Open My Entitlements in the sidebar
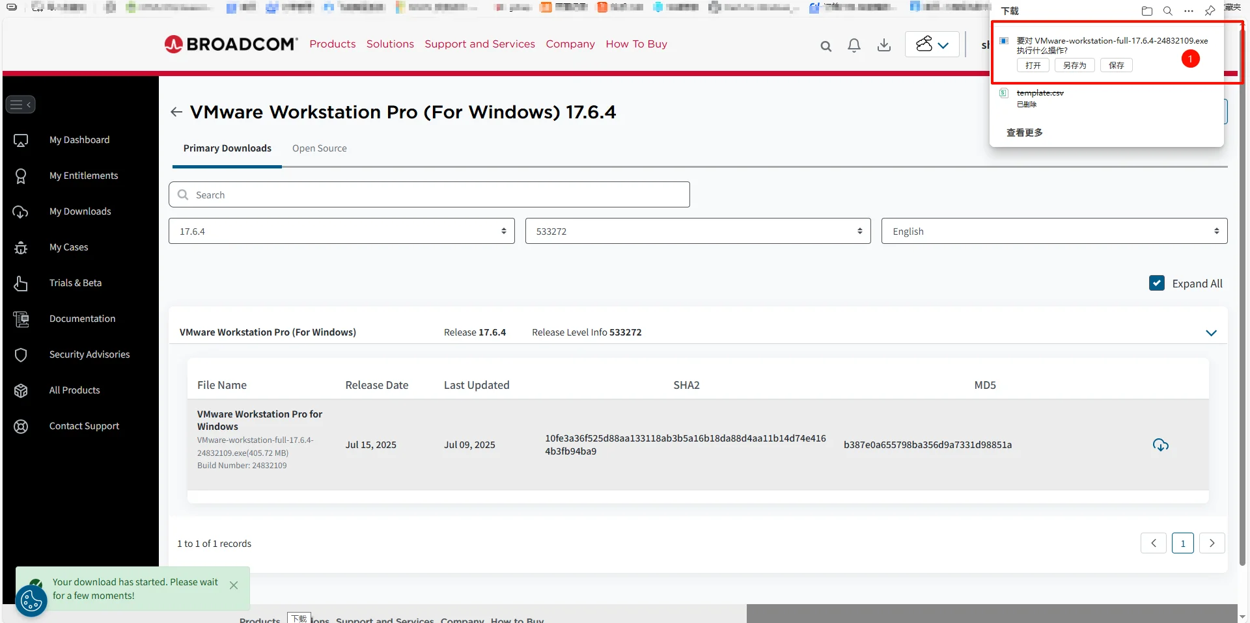 coord(83,175)
